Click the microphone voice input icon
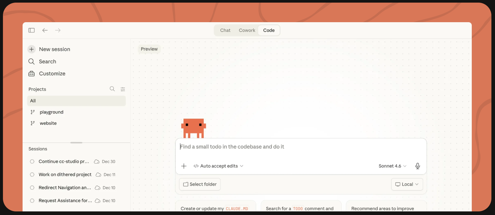Viewport: 495px width, 215px height. pos(417,166)
